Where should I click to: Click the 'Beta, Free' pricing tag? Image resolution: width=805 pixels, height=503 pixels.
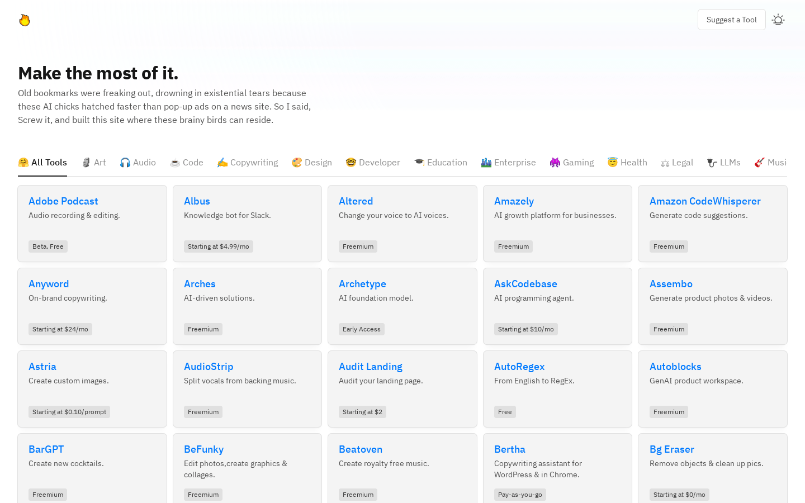pyautogui.click(x=48, y=246)
